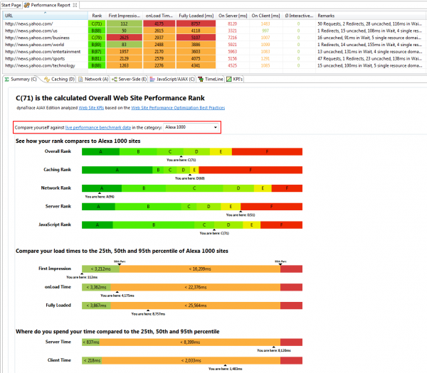This screenshot has height=373, width=427.
Task: Sort by First Impression column header
Action: 124,16
